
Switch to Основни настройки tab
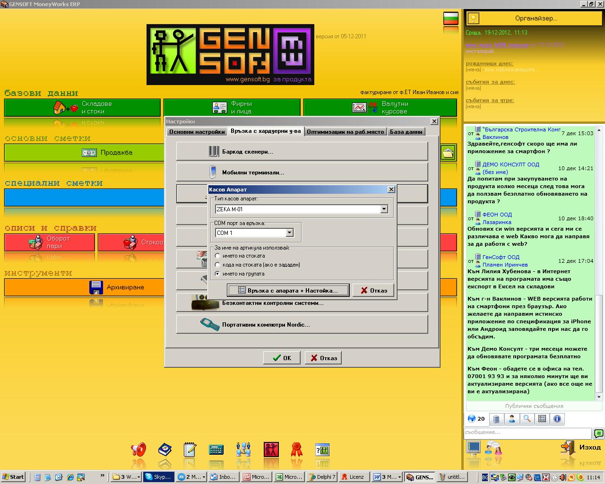tap(197, 132)
